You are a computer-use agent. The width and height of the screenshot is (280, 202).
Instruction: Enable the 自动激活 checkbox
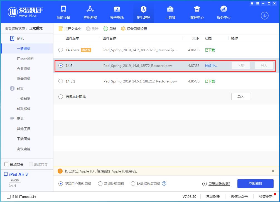[6, 164]
